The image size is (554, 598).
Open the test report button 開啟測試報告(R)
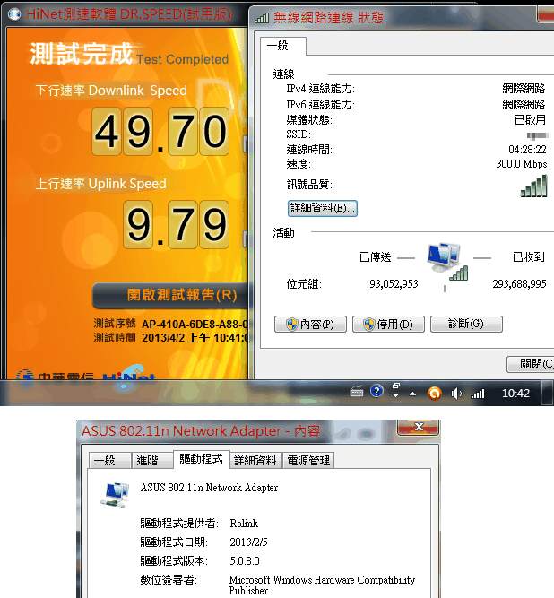point(170,295)
